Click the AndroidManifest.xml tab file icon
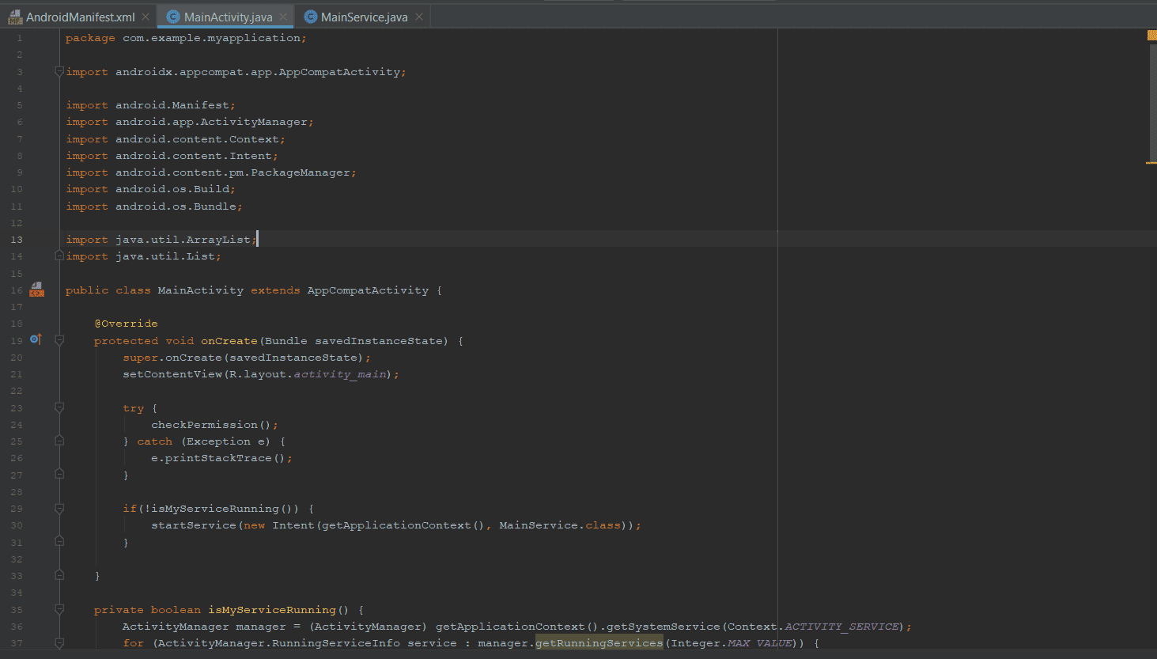This screenshot has width=1157, height=659. coord(15,17)
